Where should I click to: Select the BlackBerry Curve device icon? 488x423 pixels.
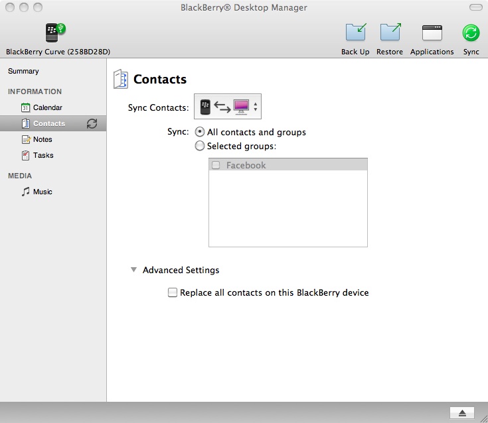[55, 32]
